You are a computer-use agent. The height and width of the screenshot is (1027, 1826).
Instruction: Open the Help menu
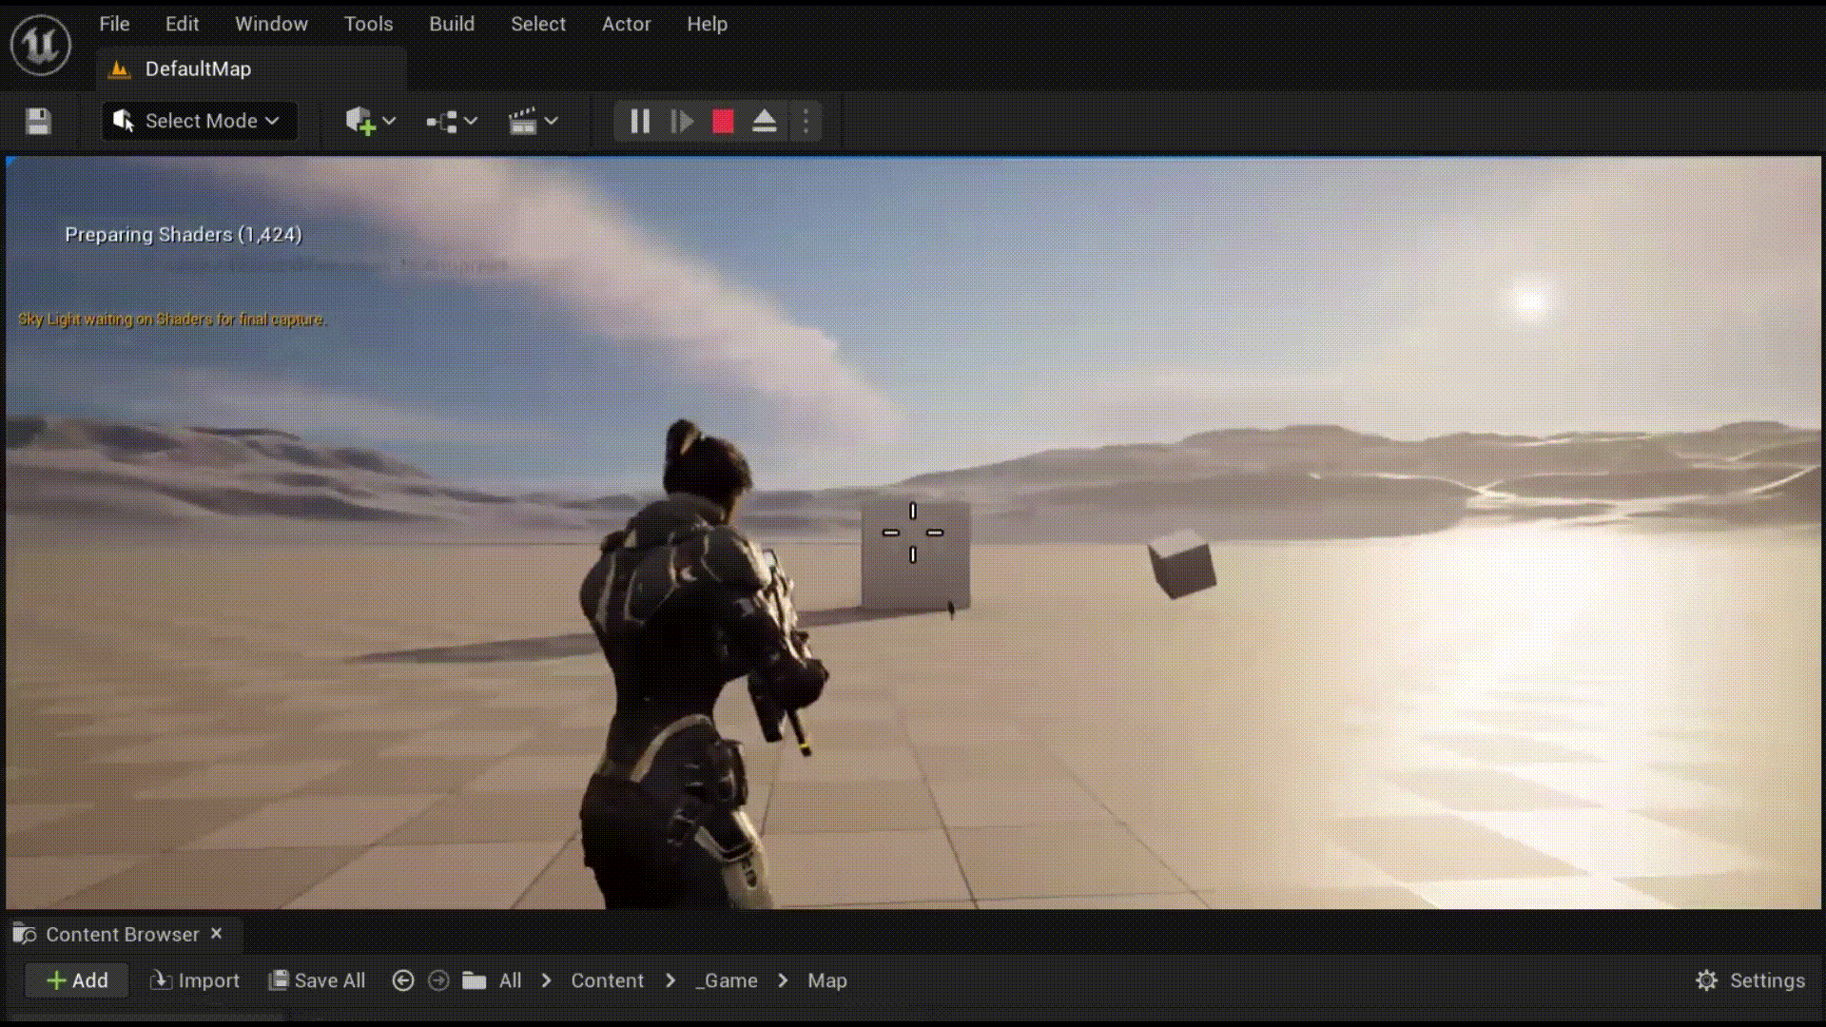coord(707,24)
